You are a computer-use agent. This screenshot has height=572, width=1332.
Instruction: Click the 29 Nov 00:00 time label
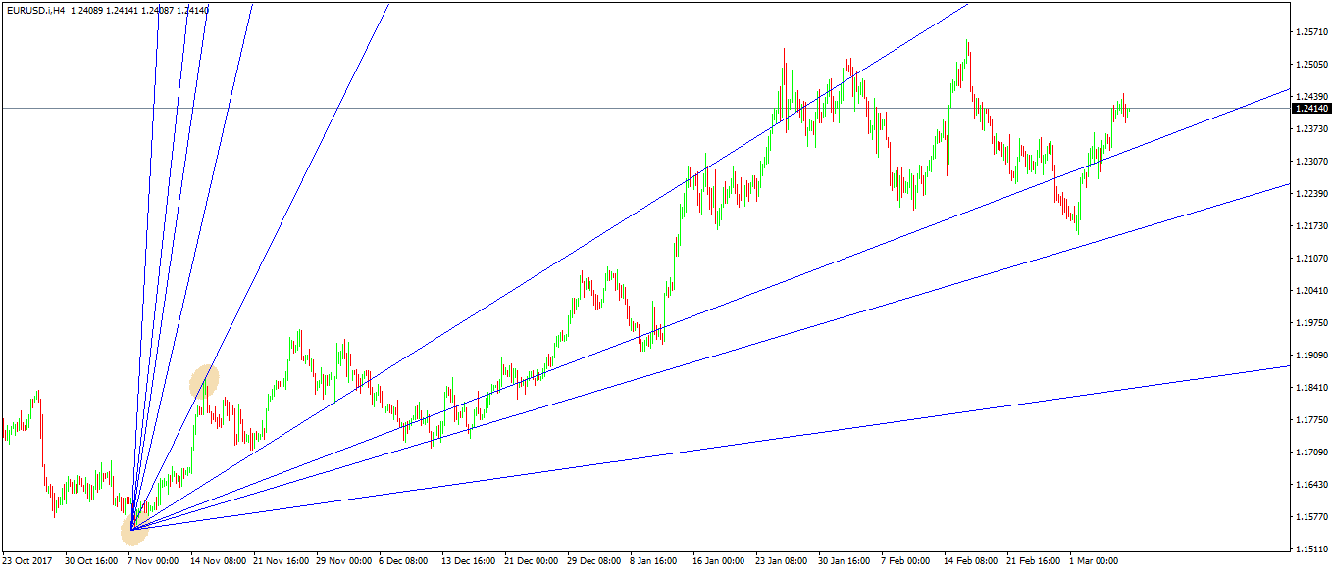[x=343, y=562]
